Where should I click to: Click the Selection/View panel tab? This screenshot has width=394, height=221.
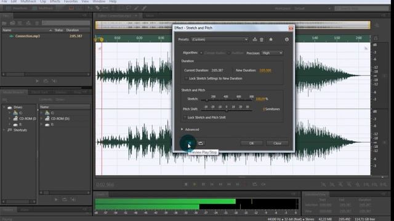(315, 194)
